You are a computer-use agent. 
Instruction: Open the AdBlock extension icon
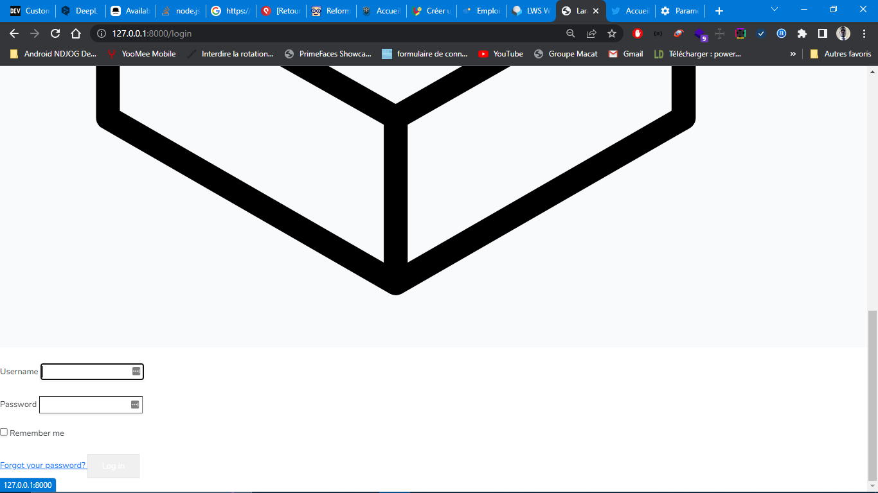click(x=636, y=32)
